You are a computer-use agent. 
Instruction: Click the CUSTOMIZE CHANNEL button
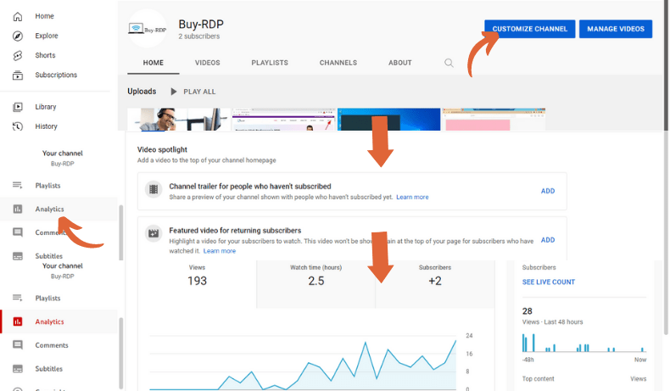(x=530, y=29)
